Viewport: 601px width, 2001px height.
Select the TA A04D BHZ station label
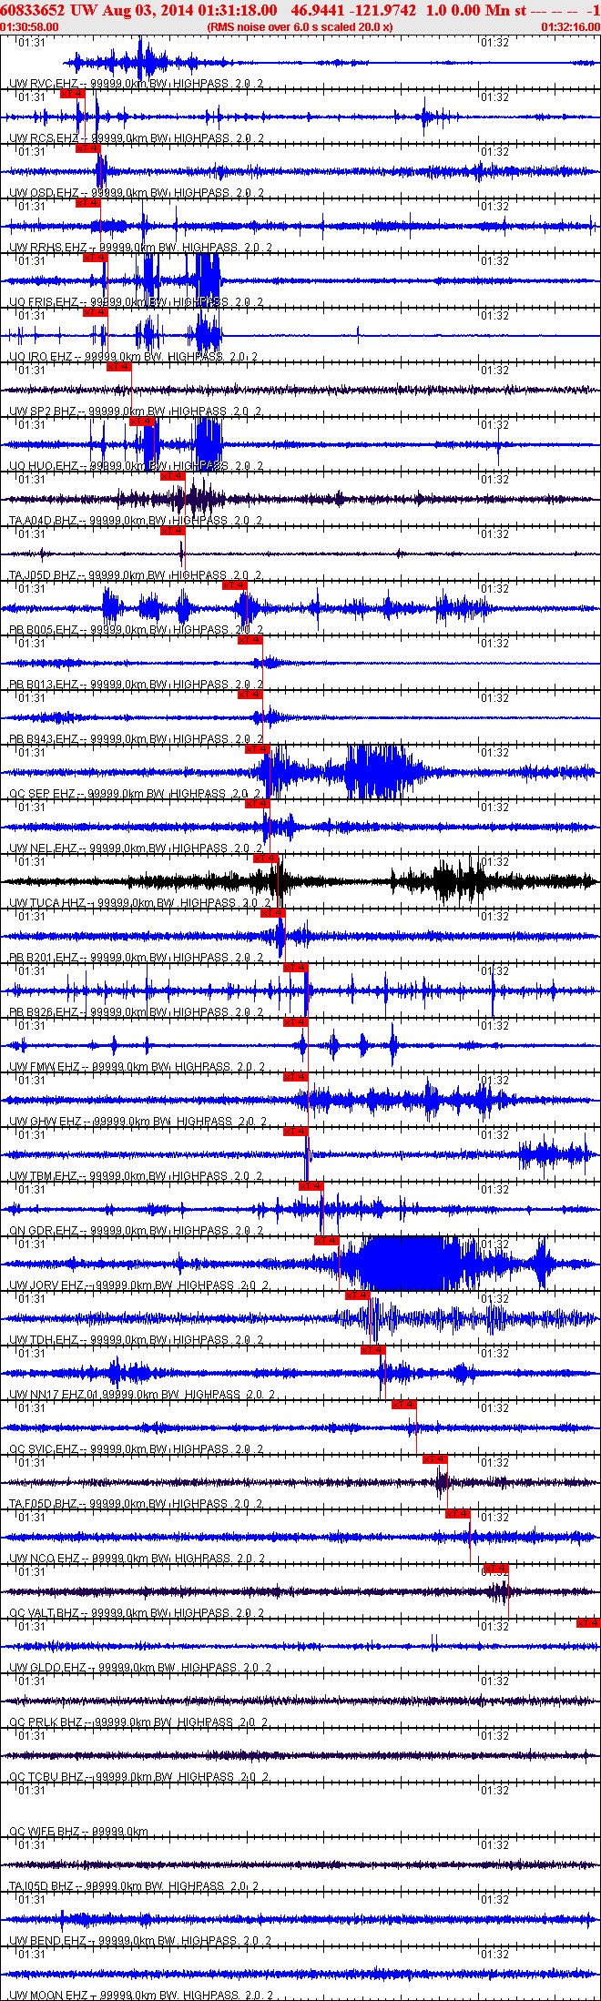tap(137, 521)
